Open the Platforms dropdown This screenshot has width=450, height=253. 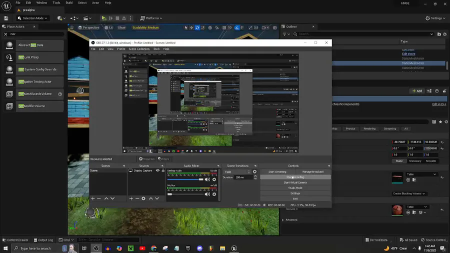pyautogui.click(x=151, y=18)
